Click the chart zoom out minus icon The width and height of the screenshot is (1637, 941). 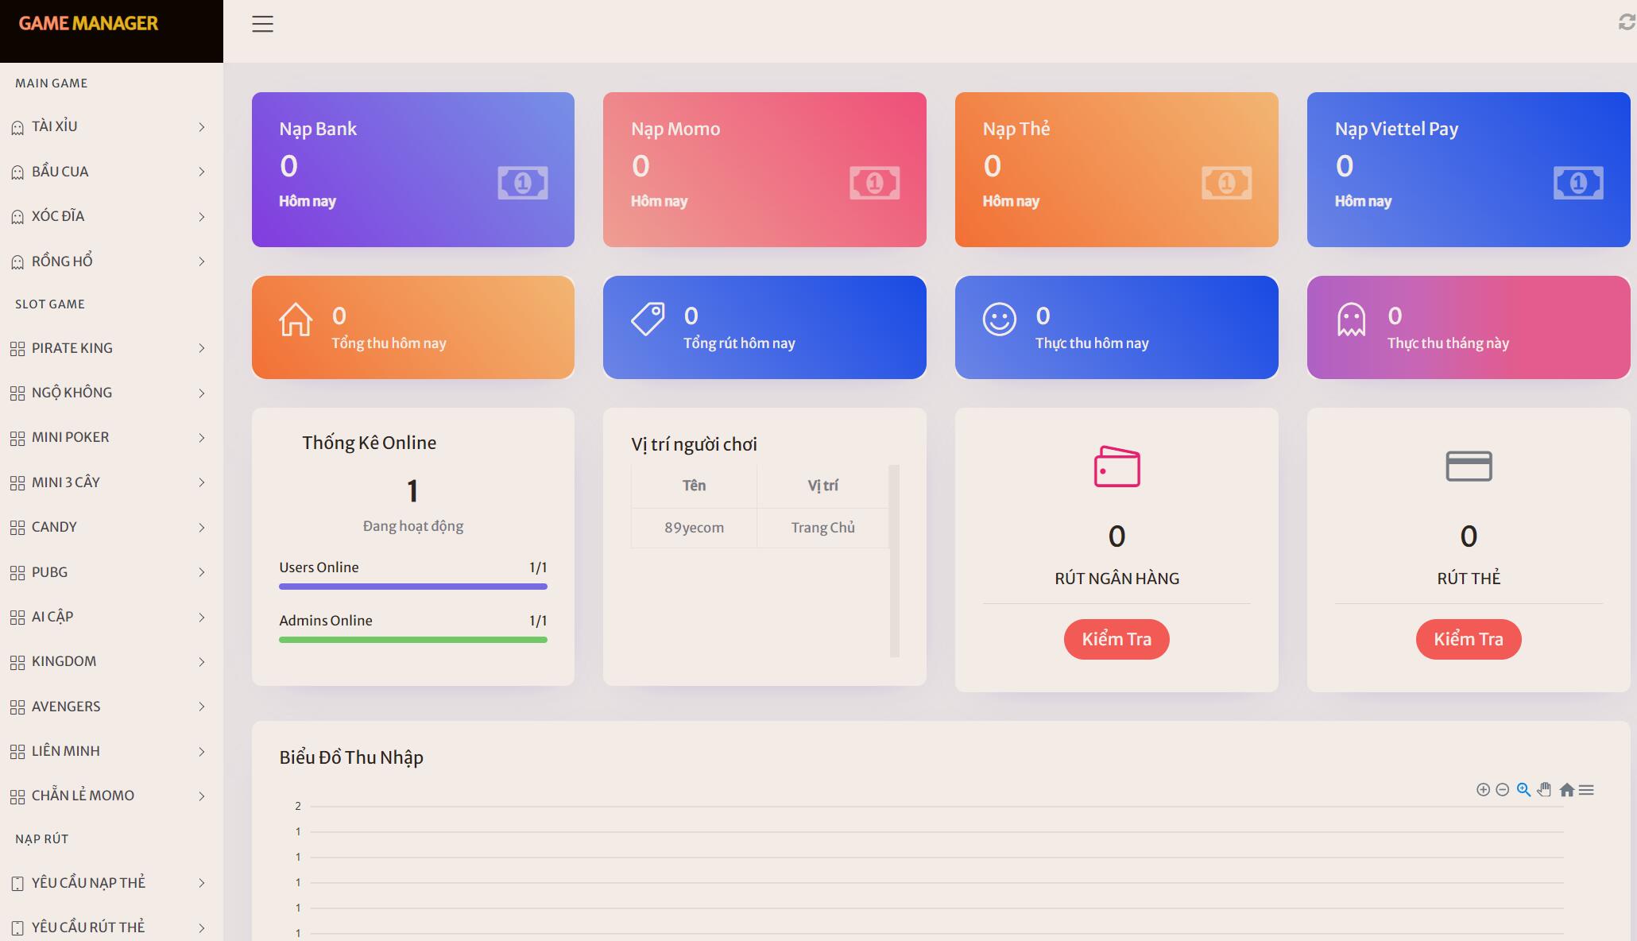1502,789
